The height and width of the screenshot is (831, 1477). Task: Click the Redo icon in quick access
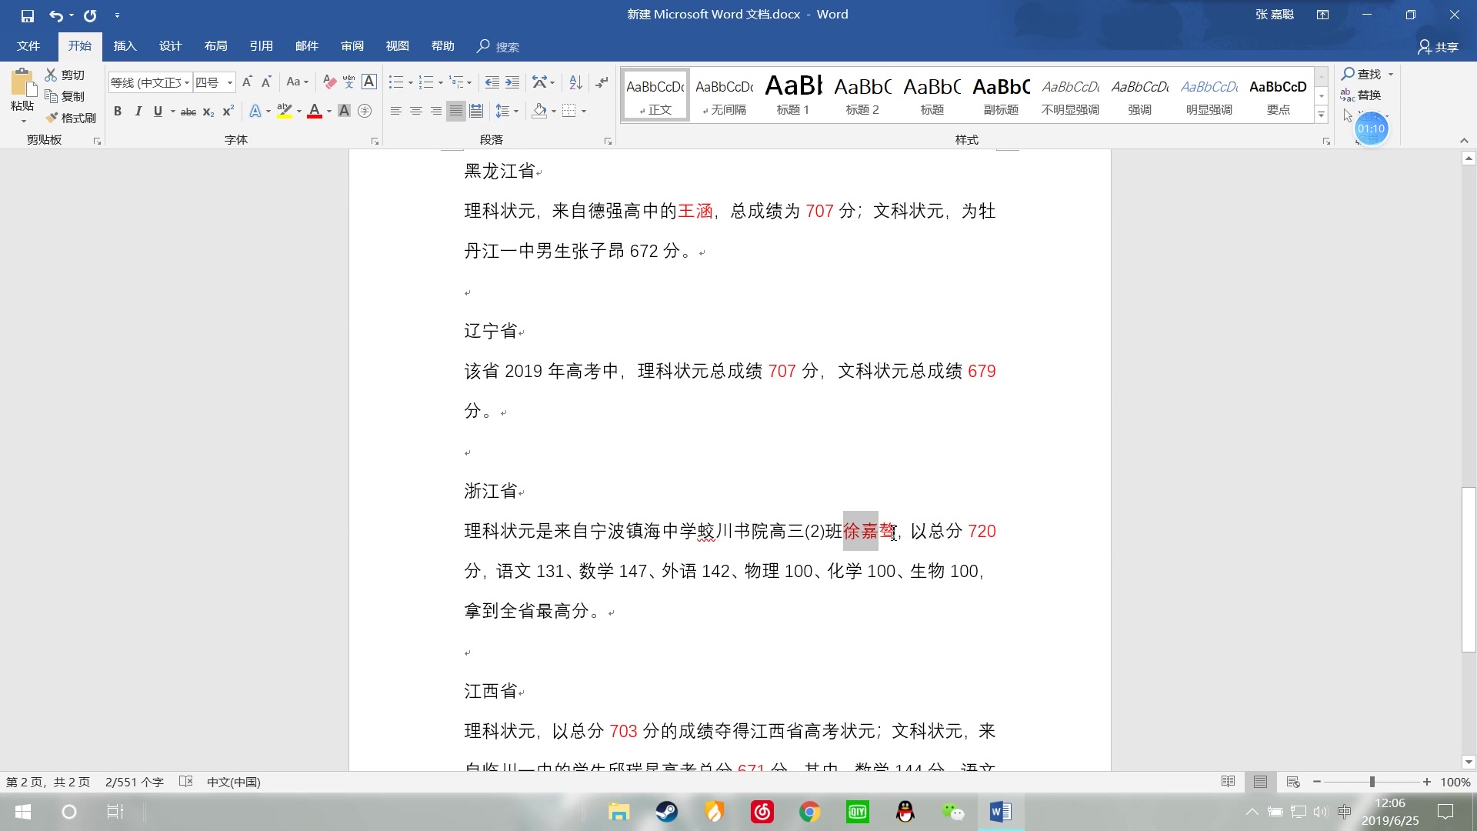tap(90, 15)
